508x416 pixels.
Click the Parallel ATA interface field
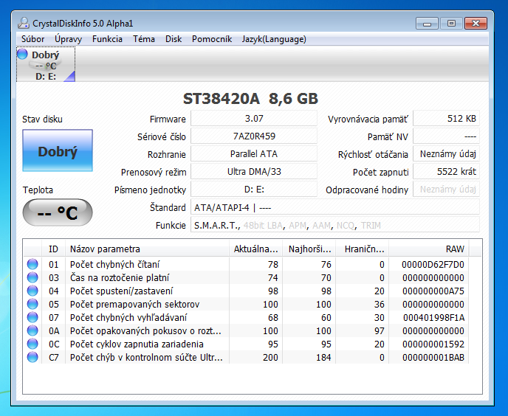coord(254,153)
